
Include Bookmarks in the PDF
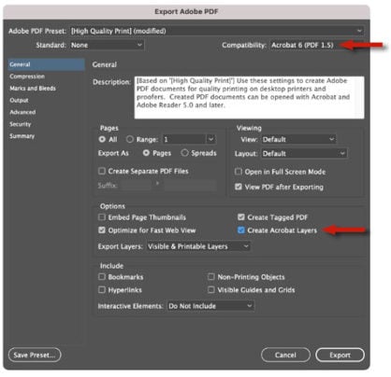[102, 276]
